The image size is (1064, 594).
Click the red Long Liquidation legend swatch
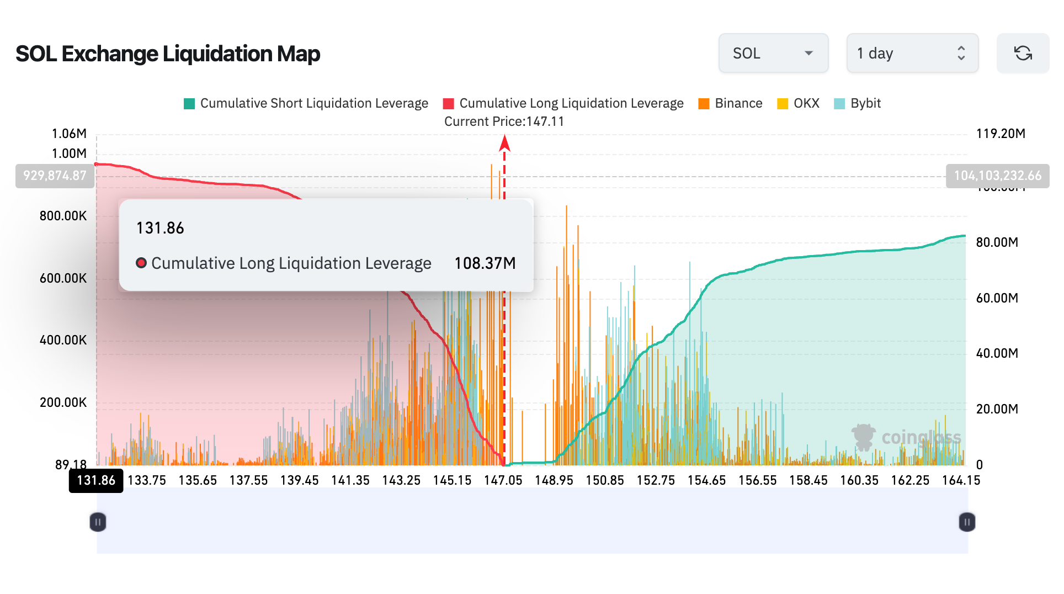(449, 104)
